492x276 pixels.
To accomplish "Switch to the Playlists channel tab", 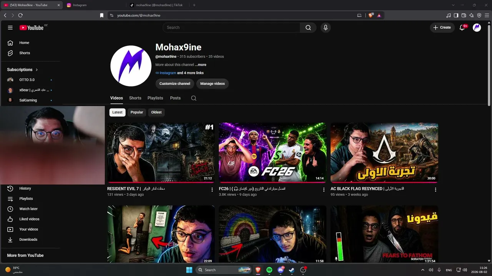I will [155, 98].
